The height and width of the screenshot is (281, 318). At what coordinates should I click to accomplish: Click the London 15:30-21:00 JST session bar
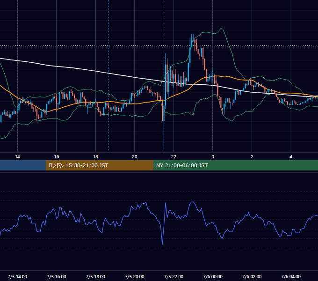point(99,165)
